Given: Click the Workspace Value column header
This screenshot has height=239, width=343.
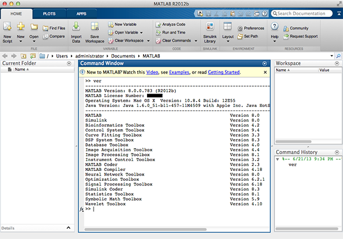Looking at the screenshot, I should click(329, 70).
